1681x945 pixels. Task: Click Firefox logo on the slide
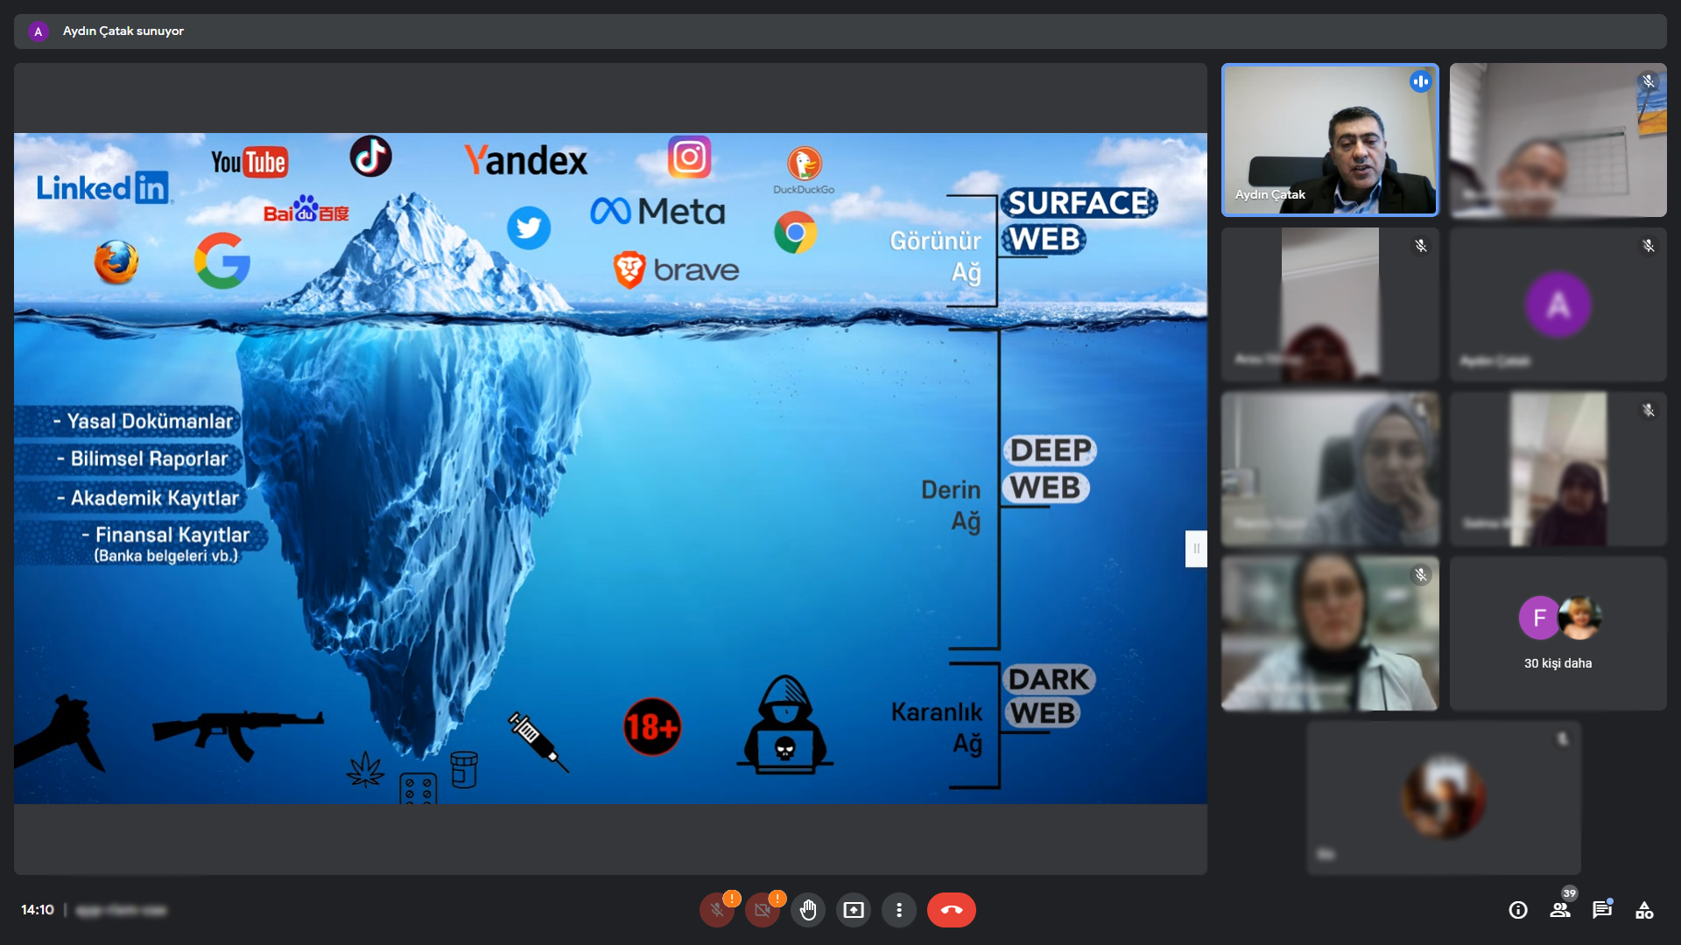[x=116, y=262]
